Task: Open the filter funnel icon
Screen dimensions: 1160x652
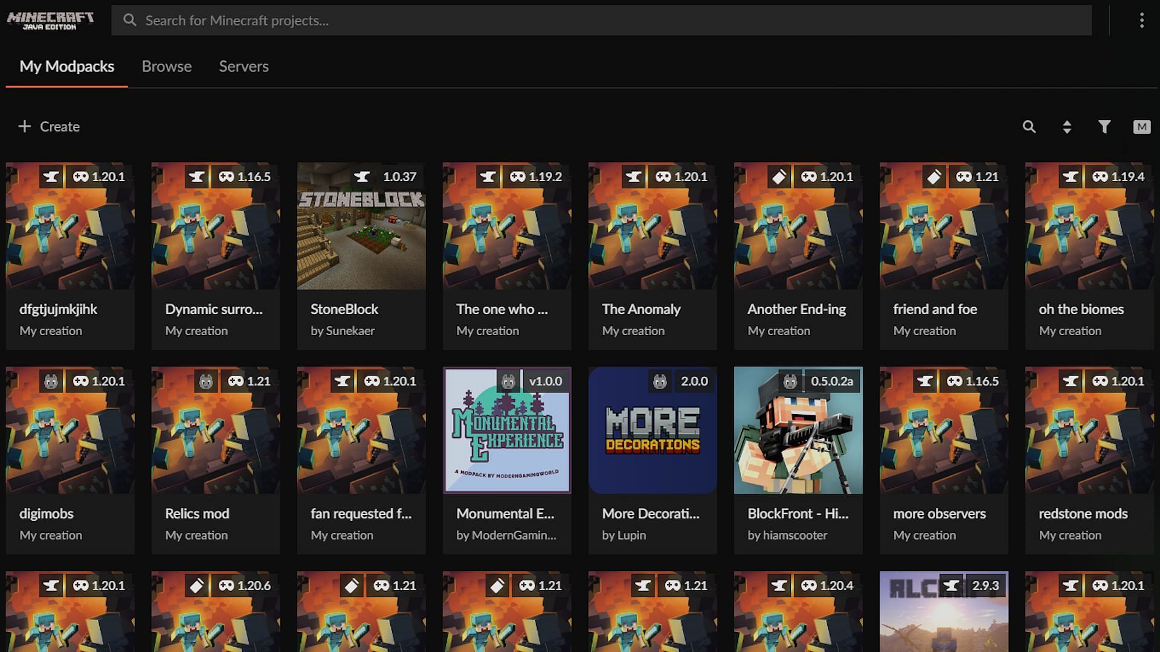Action: coord(1104,127)
